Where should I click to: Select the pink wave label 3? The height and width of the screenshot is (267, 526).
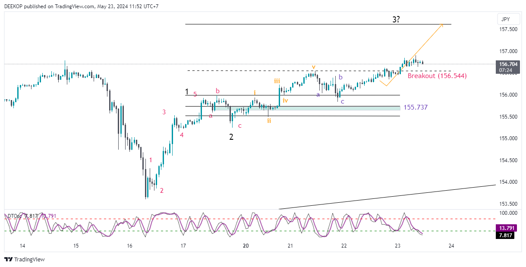164,112
